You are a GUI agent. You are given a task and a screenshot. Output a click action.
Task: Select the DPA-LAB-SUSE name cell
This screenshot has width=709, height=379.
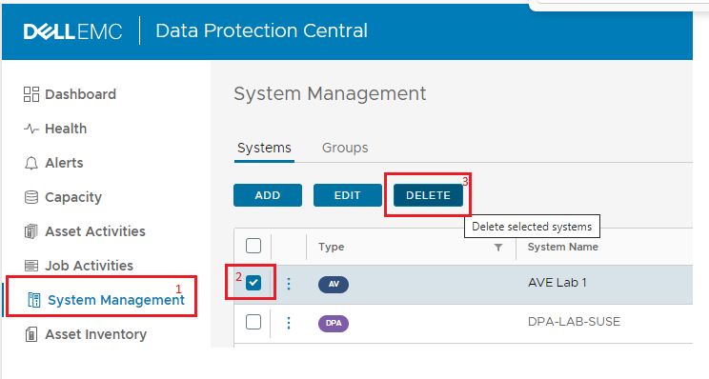(574, 322)
